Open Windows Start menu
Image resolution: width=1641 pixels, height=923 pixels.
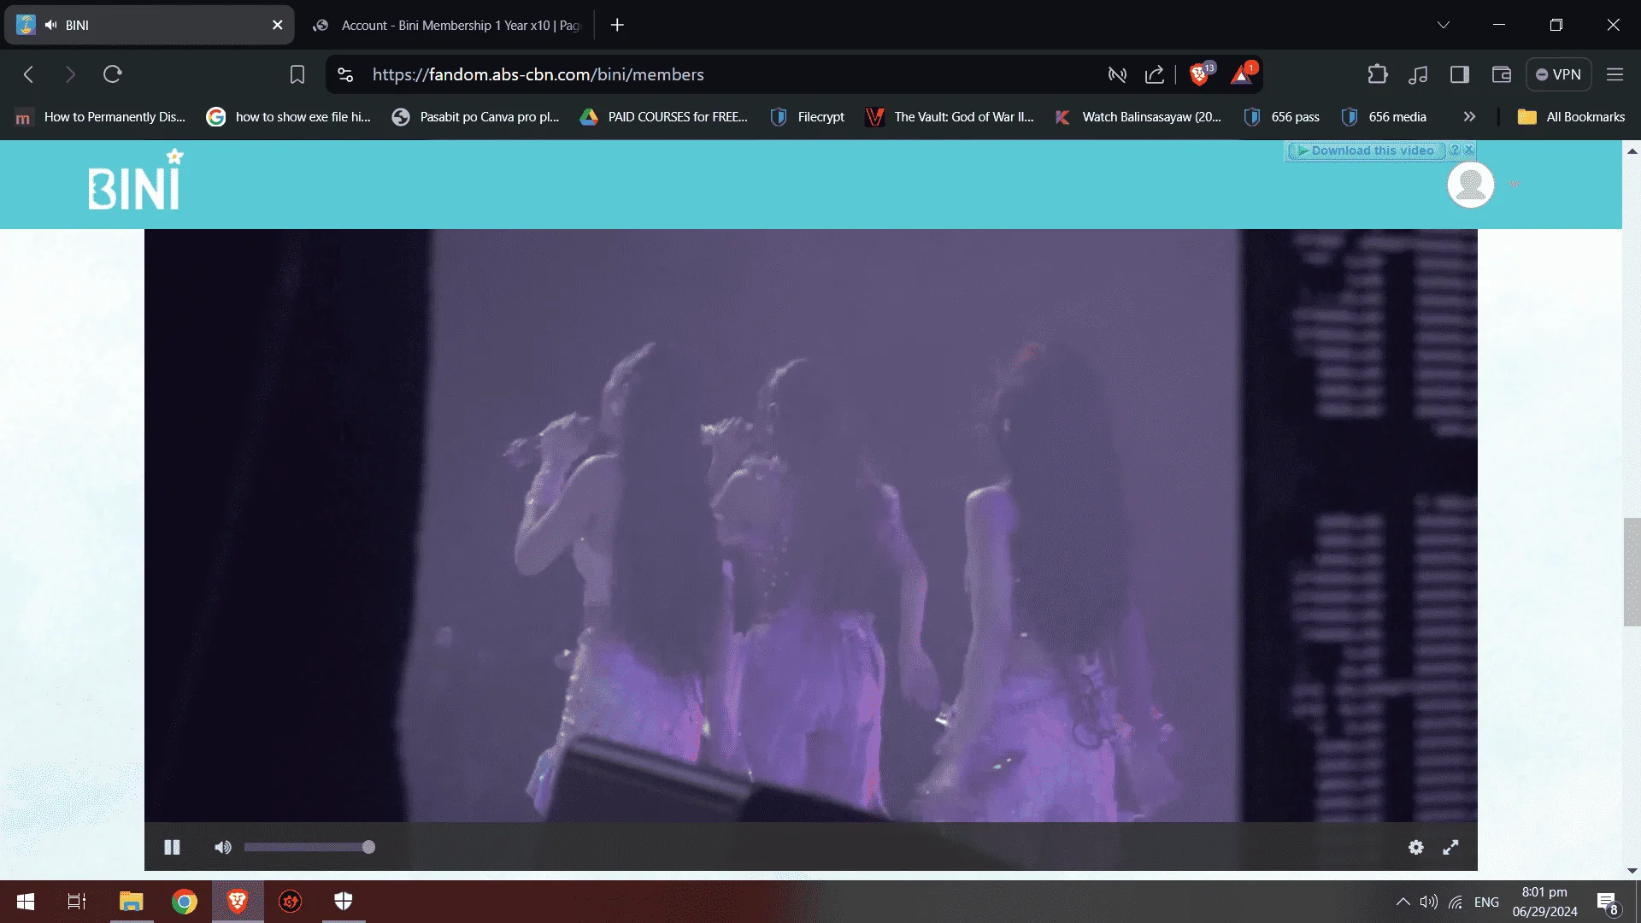26,902
